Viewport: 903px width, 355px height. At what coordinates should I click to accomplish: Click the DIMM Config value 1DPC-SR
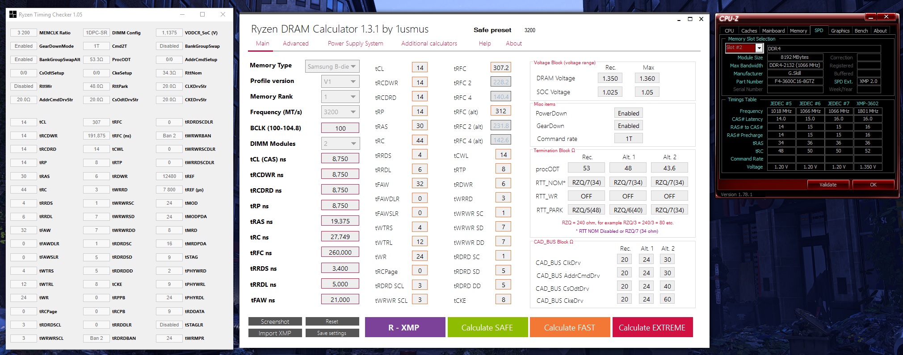pyautogui.click(x=97, y=33)
